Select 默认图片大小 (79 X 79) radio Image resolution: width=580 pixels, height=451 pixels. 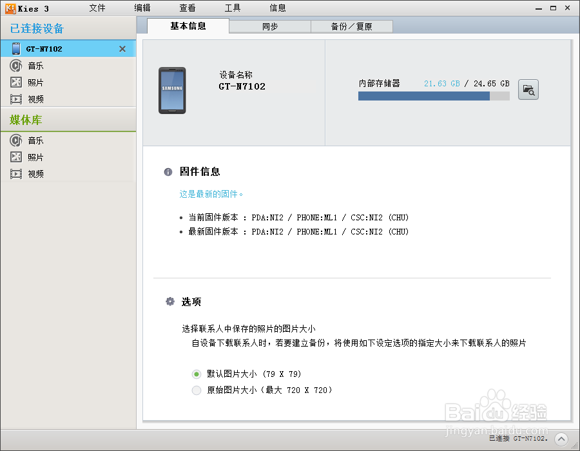197,374
